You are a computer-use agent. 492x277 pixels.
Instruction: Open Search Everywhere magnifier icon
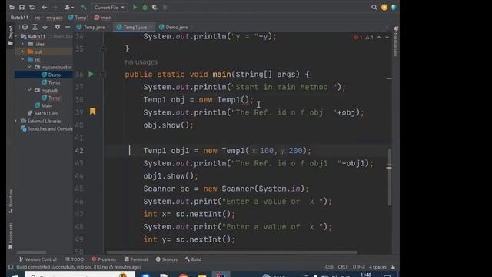[374, 7]
